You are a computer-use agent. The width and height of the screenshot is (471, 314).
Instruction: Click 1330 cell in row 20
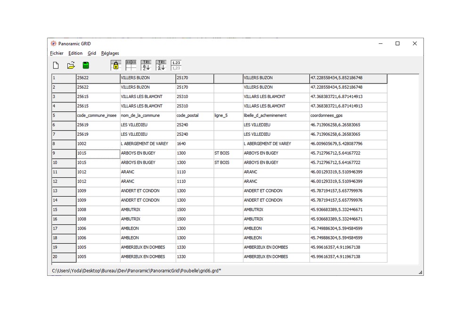(x=195, y=257)
